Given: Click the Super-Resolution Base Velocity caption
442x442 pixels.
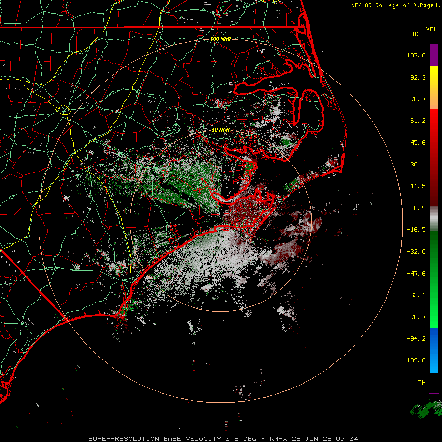Looking at the screenshot, I should 223,439.
